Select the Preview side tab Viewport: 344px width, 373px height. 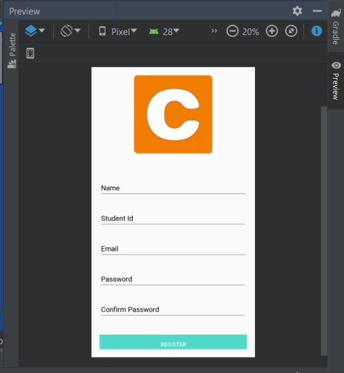[x=335, y=81]
